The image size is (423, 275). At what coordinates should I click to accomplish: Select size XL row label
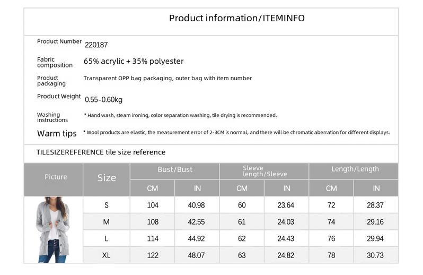point(107,255)
